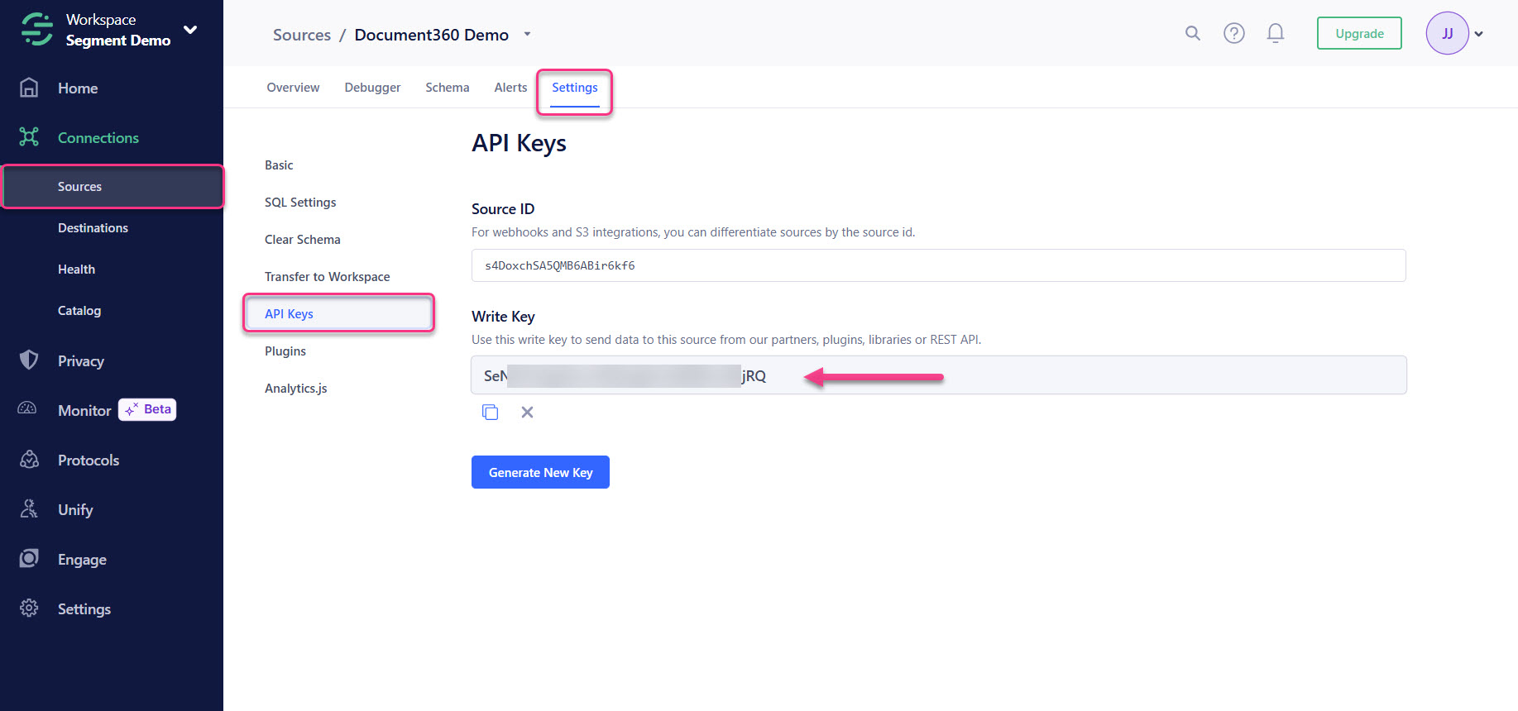Open the Home sidebar icon
Image resolution: width=1518 pixels, height=711 pixels.
coord(29,88)
